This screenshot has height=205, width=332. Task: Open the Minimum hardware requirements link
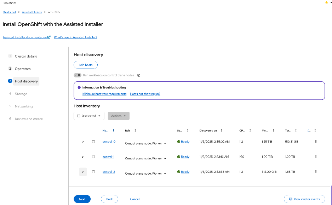click(104, 94)
